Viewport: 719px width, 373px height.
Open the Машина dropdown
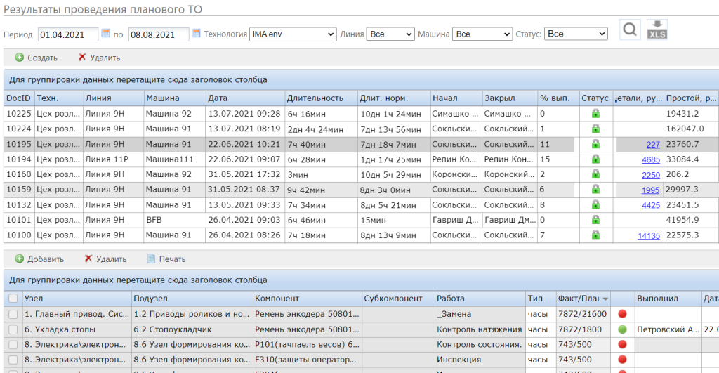482,34
